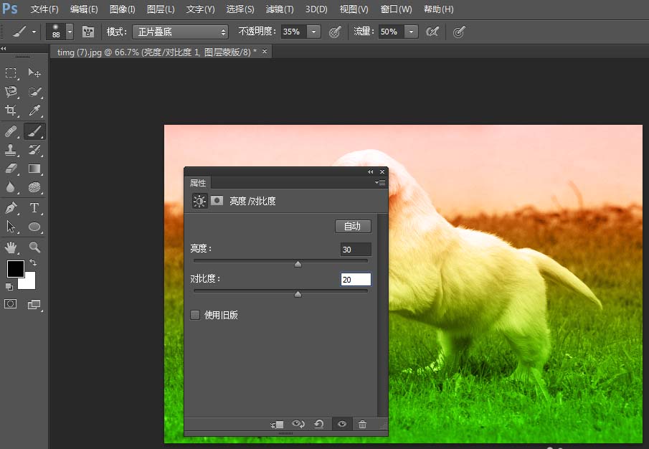This screenshot has height=449, width=649.
Task: Toggle adjustment layer visibility eye icon
Action: (x=342, y=424)
